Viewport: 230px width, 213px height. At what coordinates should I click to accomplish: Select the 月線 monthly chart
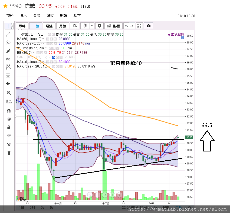pos(63,26)
